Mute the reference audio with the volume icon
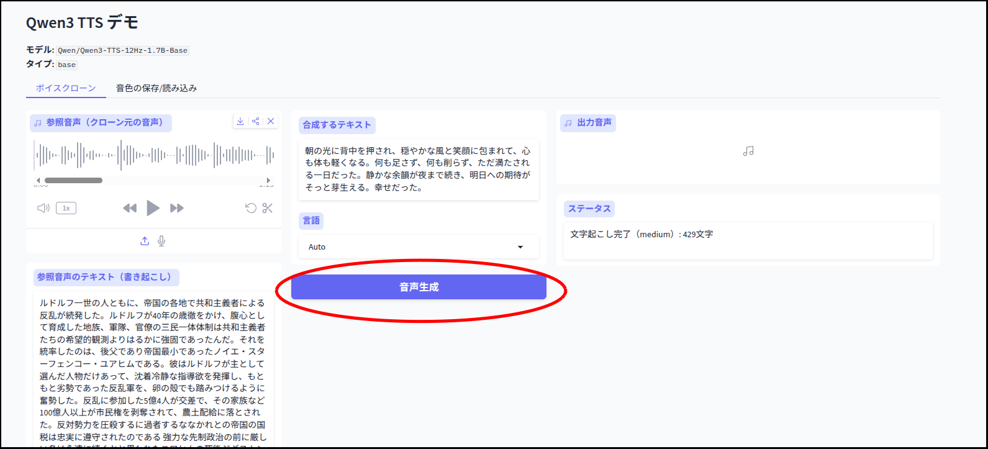The width and height of the screenshot is (988, 449). [x=43, y=208]
